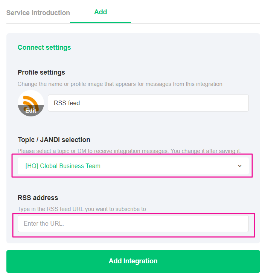This screenshot has width=265, height=275.
Task: Click the Edit overlay on profile picture
Action: pyautogui.click(x=31, y=111)
